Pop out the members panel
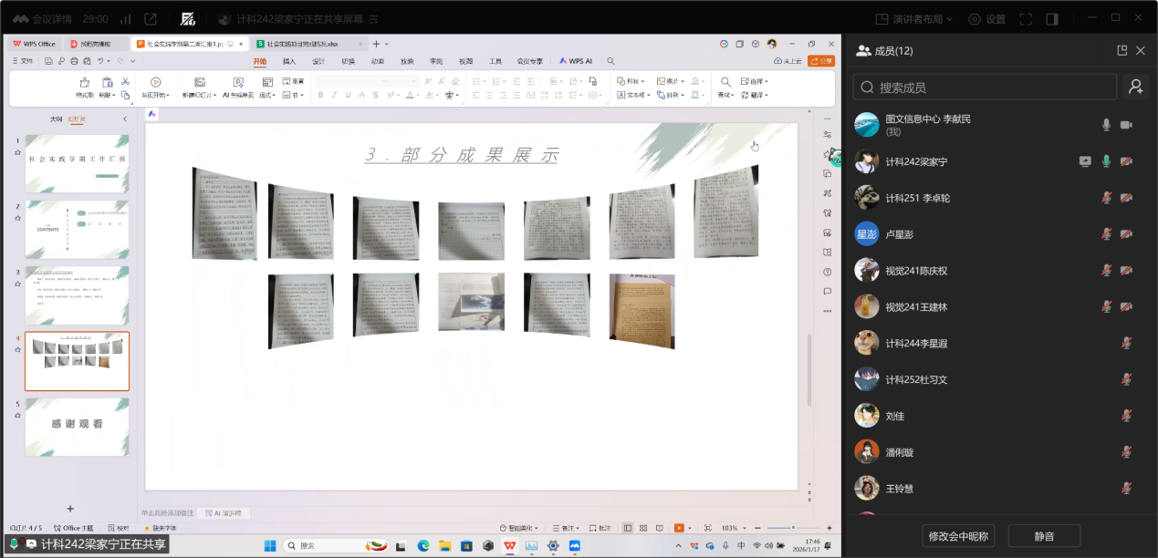This screenshot has height=558, width=1158. [1122, 51]
